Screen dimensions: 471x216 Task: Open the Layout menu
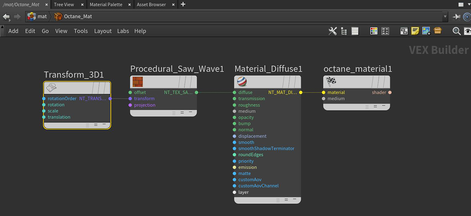103,31
